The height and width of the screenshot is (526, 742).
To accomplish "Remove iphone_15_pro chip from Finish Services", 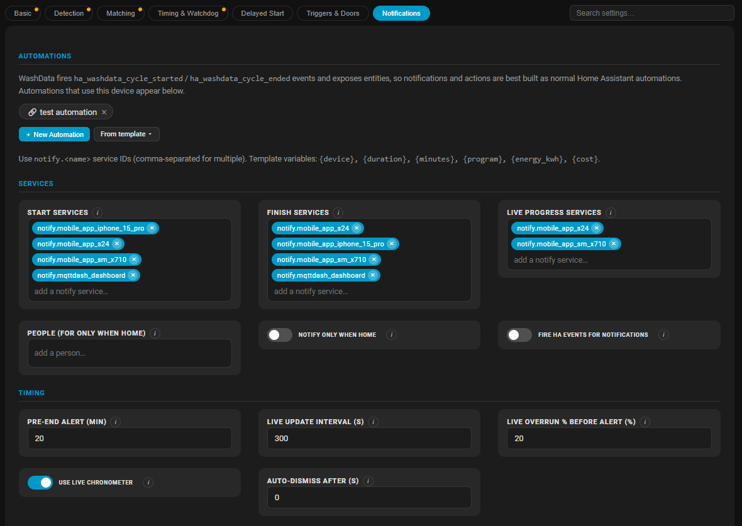I will pos(392,244).
